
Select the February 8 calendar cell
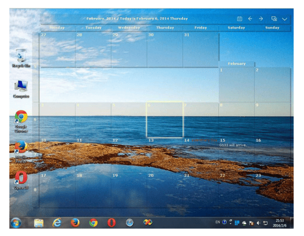tap(236, 120)
